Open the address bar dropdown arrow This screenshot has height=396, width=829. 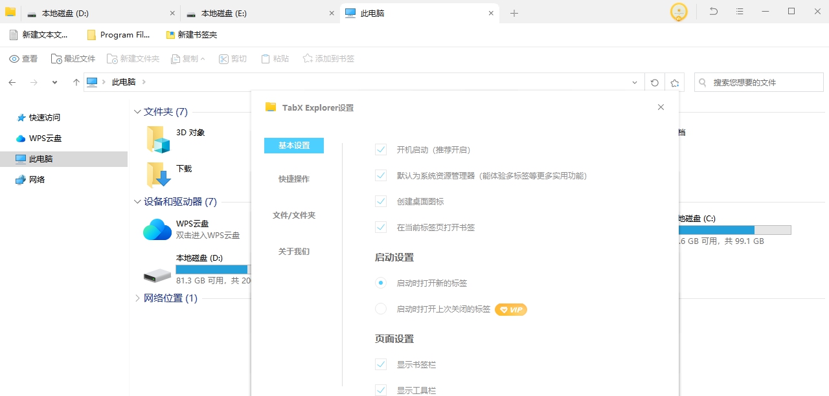click(x=635, y=82)
